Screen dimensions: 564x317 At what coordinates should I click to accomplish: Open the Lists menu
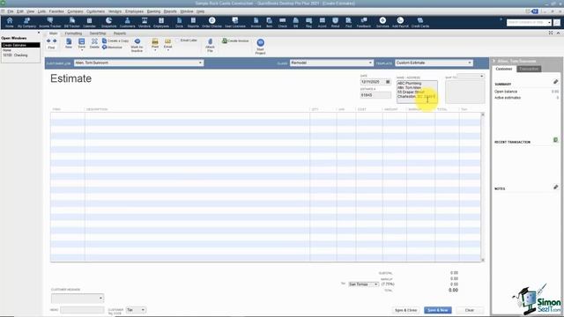41,11
